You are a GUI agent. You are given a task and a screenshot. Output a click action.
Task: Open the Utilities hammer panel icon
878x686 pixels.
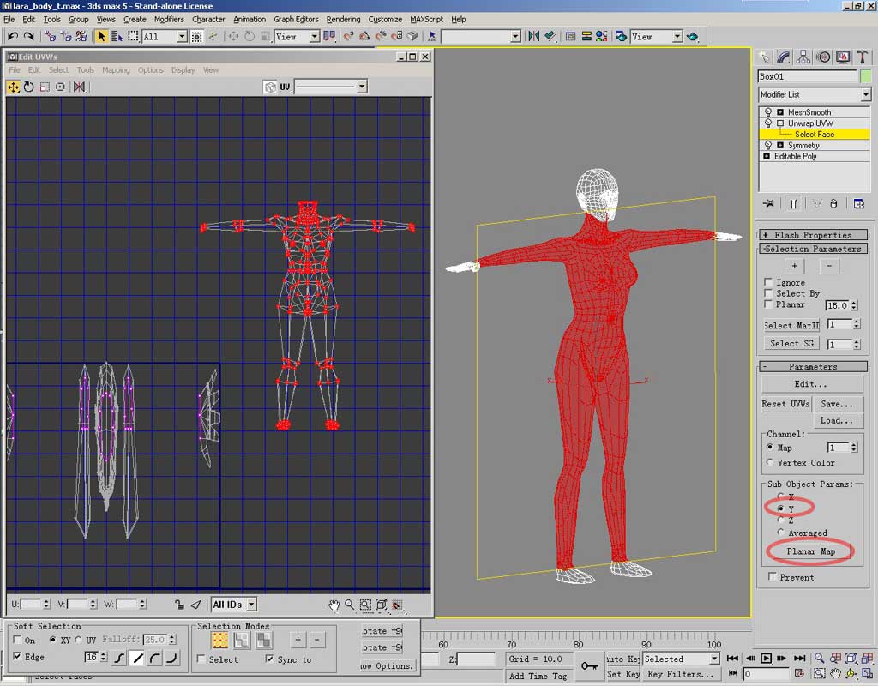click(x=863, y=57)
